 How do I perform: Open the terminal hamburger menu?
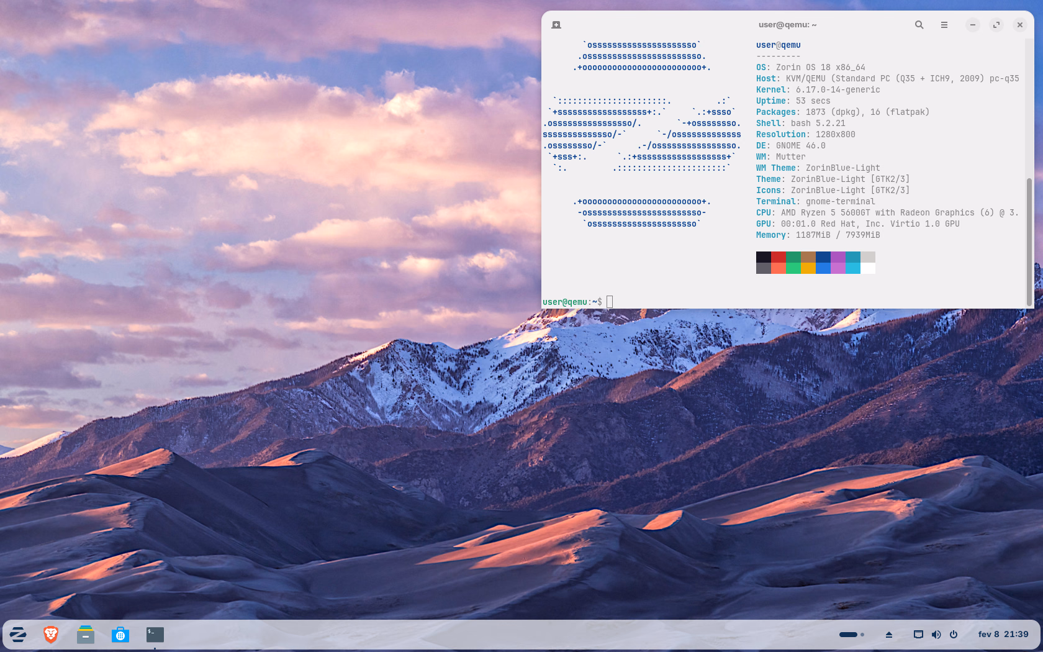(944, 25)
